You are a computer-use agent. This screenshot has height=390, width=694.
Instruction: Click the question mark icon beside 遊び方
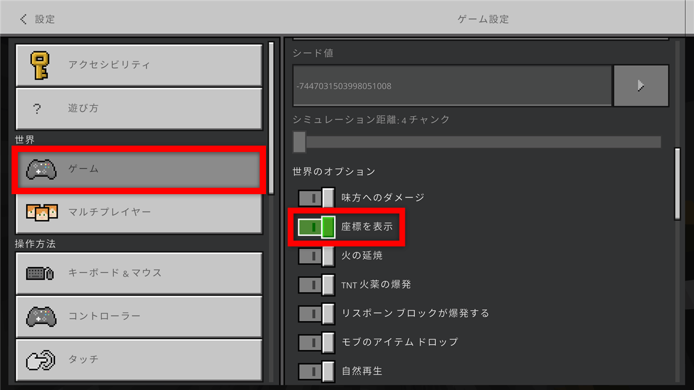tap(37, 108)
